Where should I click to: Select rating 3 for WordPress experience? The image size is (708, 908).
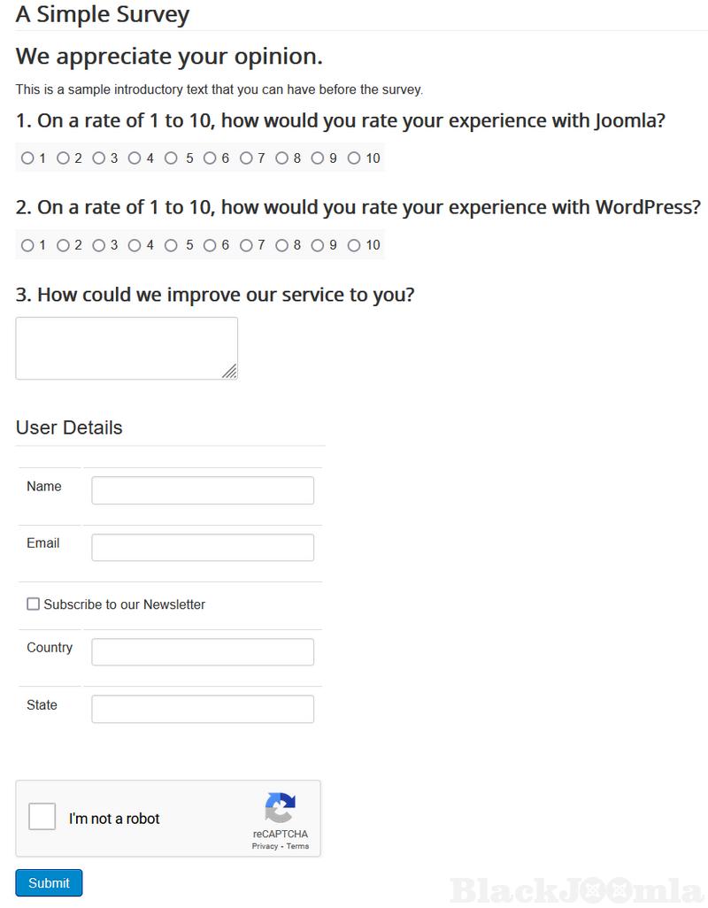click(x=99, y=245)
